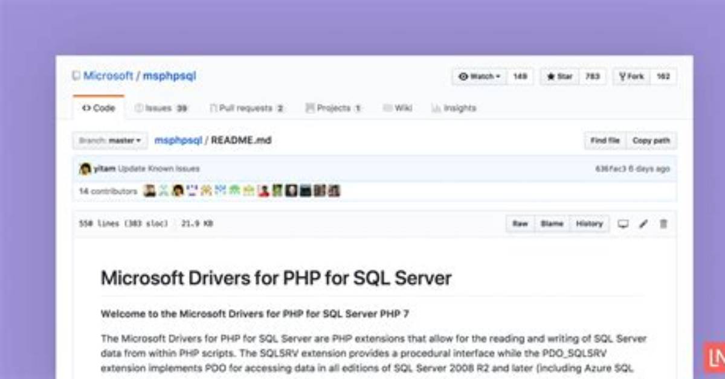The height and width of the screenshot is (379, 725).
Task: Fork the msphpsql repository
Action: 631,77
